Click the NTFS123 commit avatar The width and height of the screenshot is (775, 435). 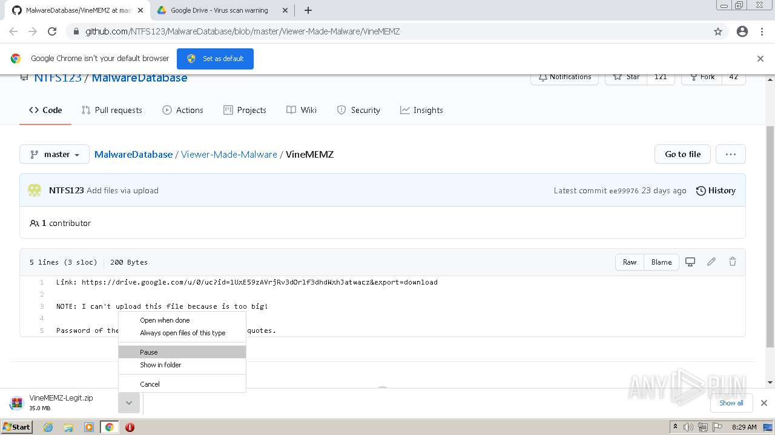tap(35, 190)
